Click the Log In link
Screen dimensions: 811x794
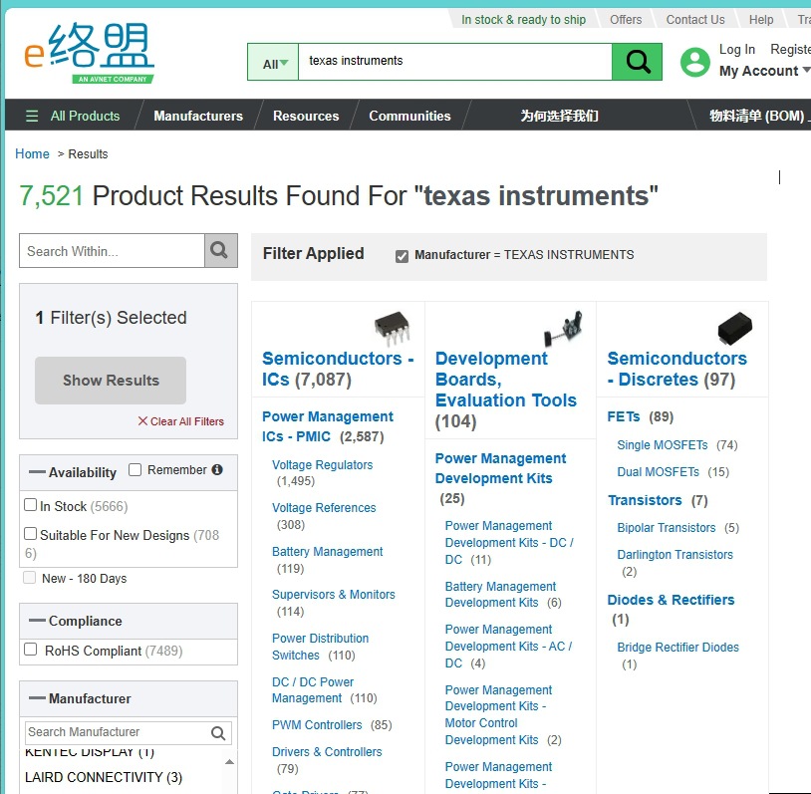coord(737,49)
